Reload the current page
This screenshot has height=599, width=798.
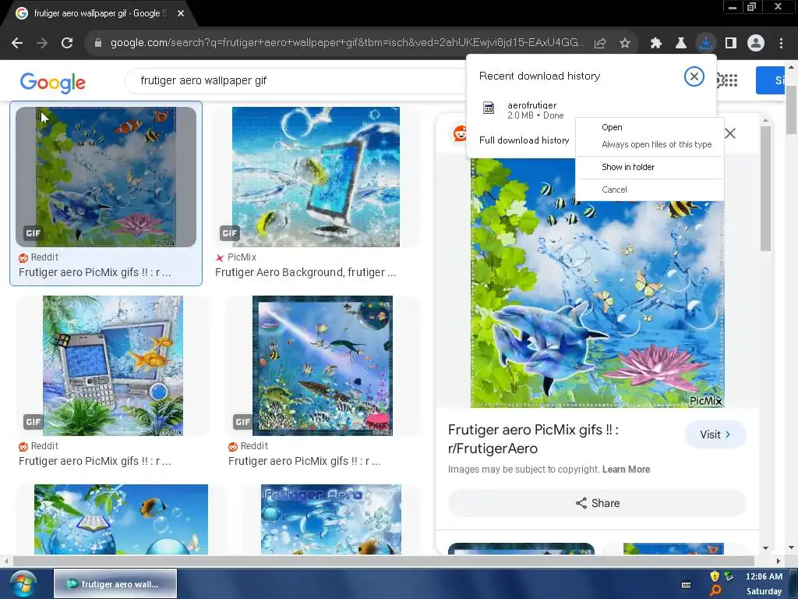point(67,44)
